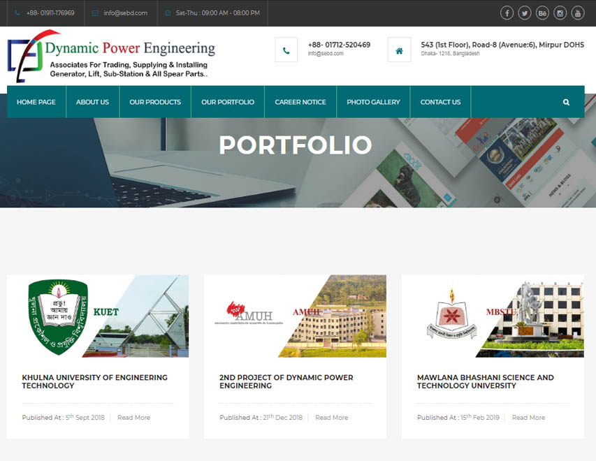Open the Behance social icon

(542, 13)
